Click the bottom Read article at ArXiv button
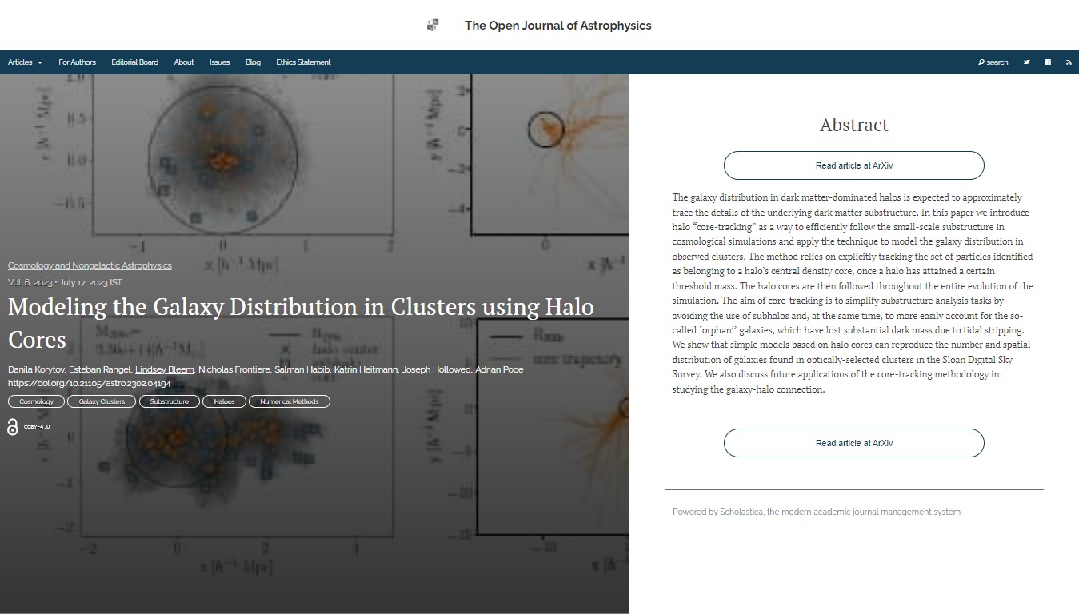Viewport: 1079px width, 614px height. (x=853, y=443)
